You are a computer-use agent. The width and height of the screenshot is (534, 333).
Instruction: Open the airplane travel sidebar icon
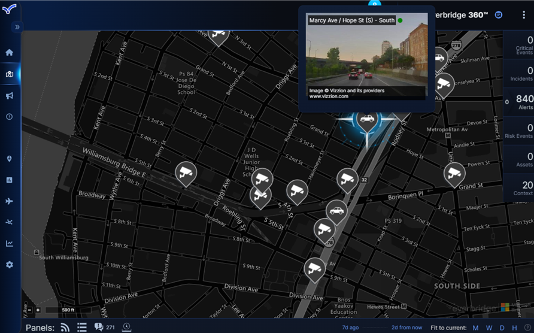click(9, 201)
